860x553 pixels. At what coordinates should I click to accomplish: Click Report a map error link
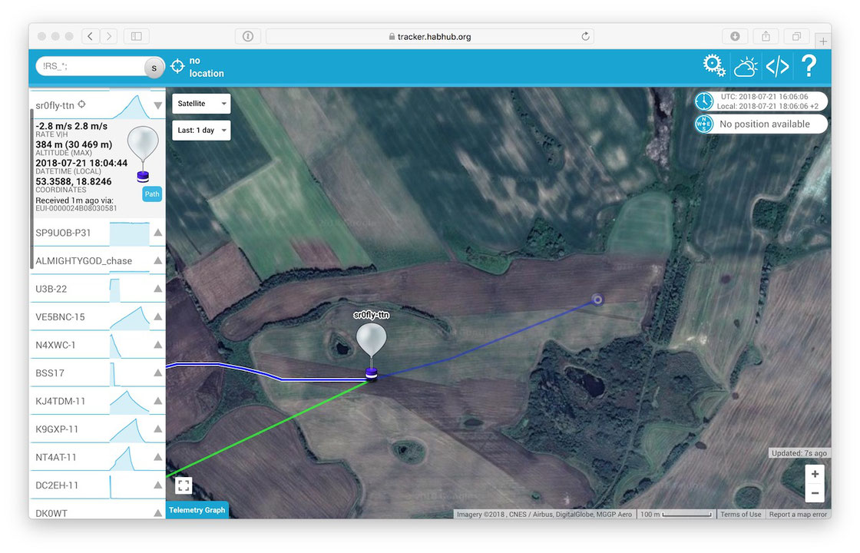798,515
